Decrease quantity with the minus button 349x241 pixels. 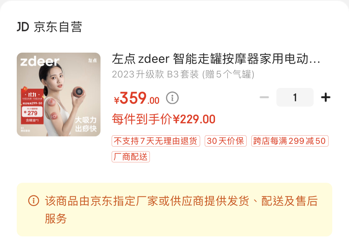264,97
